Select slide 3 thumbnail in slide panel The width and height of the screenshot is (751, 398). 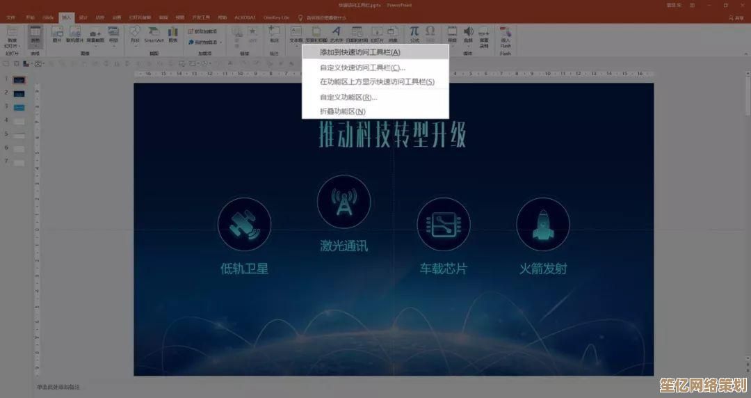click(x=19, y=106)
